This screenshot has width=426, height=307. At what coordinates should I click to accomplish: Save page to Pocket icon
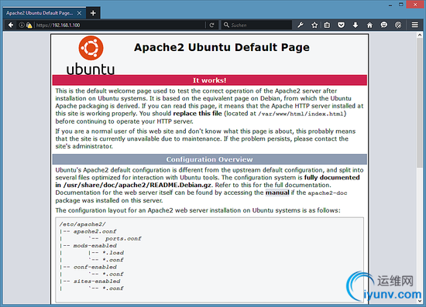[x=342, y=26]
